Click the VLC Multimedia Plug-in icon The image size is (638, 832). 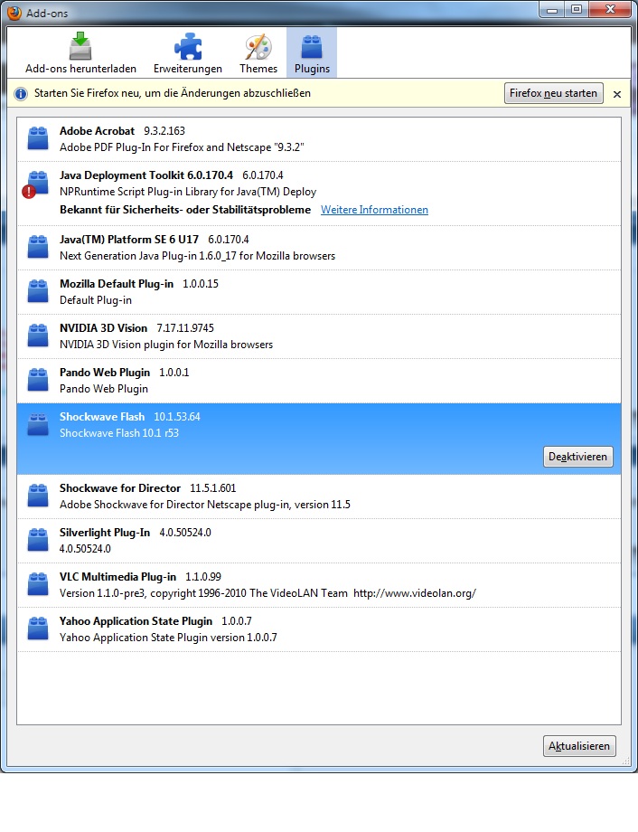point(38,583)
